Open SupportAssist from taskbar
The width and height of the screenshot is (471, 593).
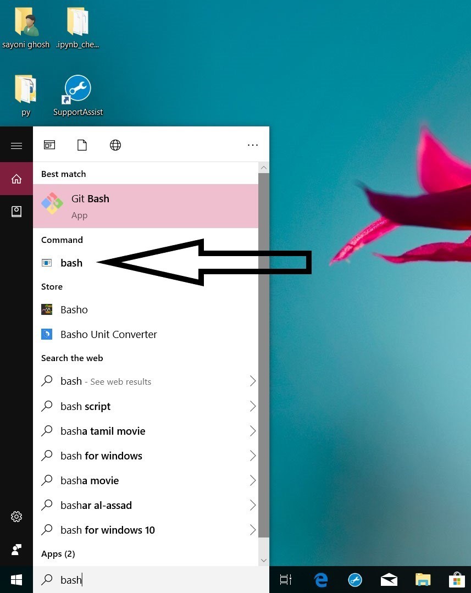[x=355, y=579]
